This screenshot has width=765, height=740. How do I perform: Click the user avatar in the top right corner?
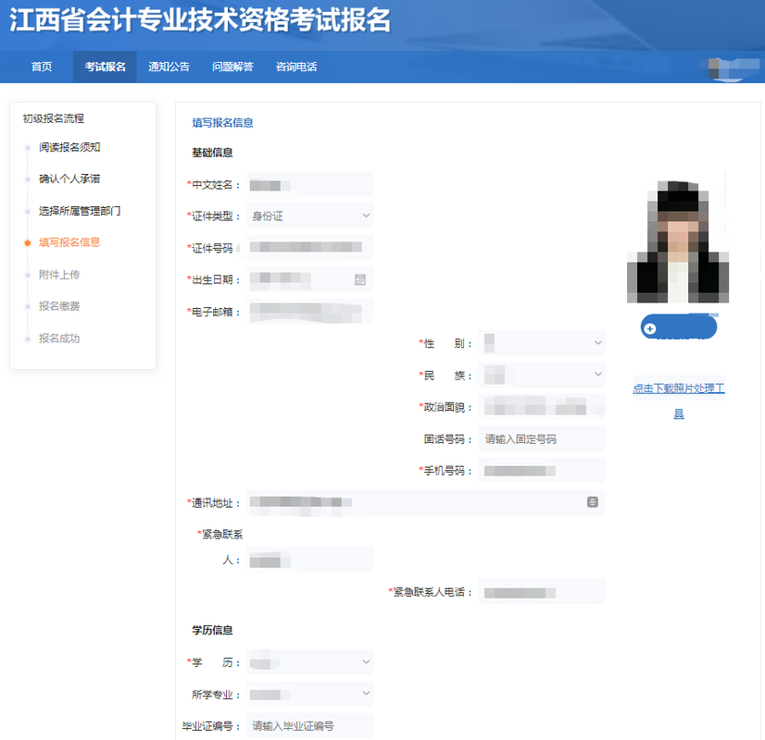[731, 68]
